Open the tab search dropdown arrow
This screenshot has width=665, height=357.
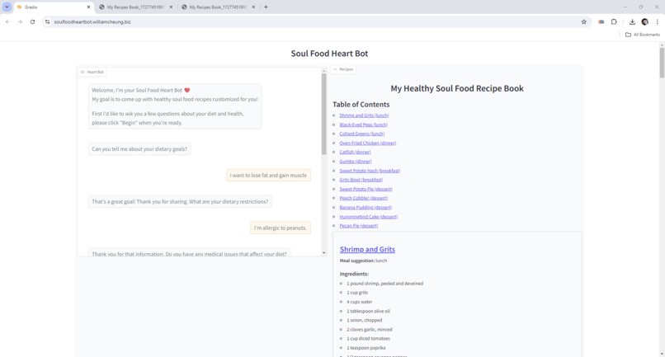(7, 7)
